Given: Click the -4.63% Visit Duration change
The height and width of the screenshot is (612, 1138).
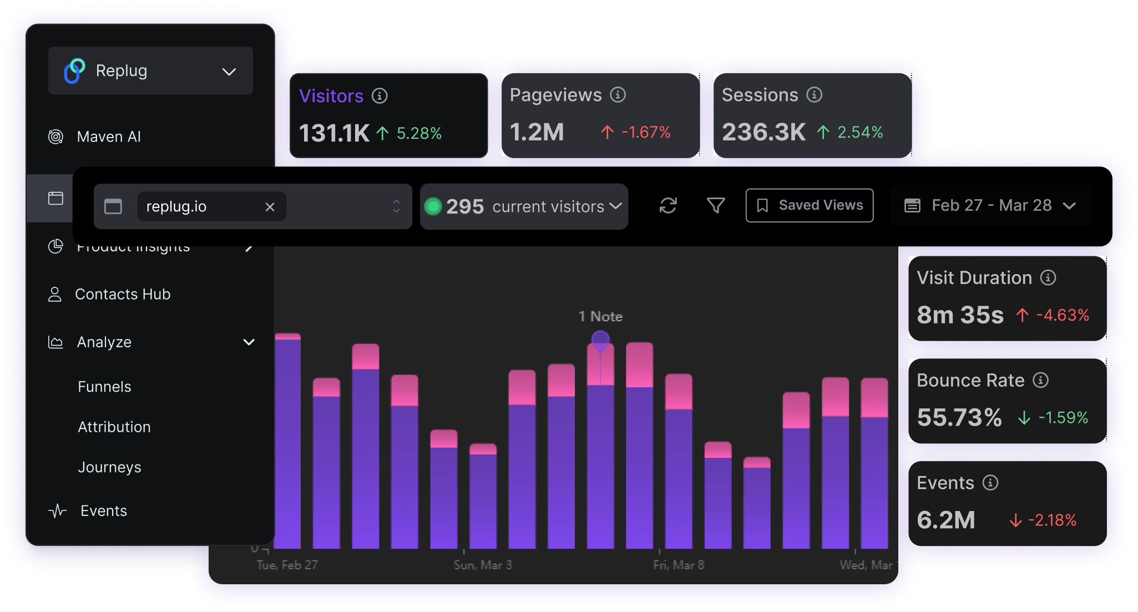Looking at the screenshot, I should pyautogui.click(x=1063, y=315).
